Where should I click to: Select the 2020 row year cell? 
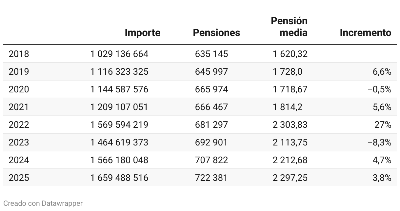[19, 89]
